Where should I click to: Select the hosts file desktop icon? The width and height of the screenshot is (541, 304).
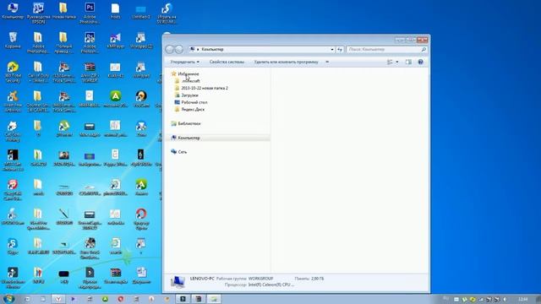tap(115, 11)
